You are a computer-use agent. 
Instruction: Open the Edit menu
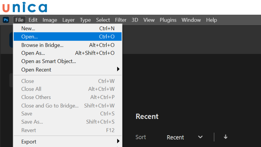point(33,20)
